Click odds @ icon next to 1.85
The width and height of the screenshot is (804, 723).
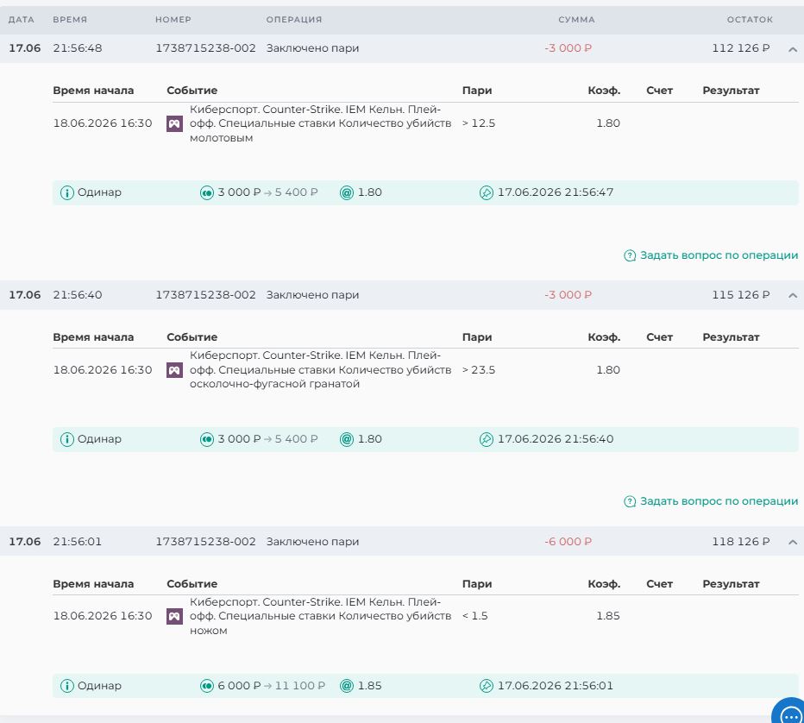347,686
